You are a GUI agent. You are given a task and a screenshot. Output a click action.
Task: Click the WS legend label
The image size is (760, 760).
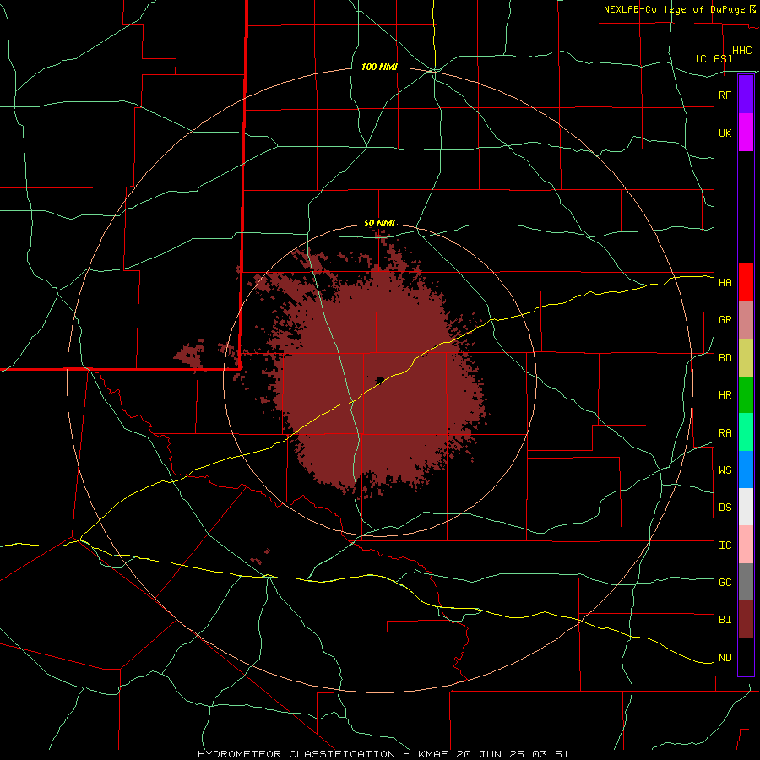[x=725, y=470]
